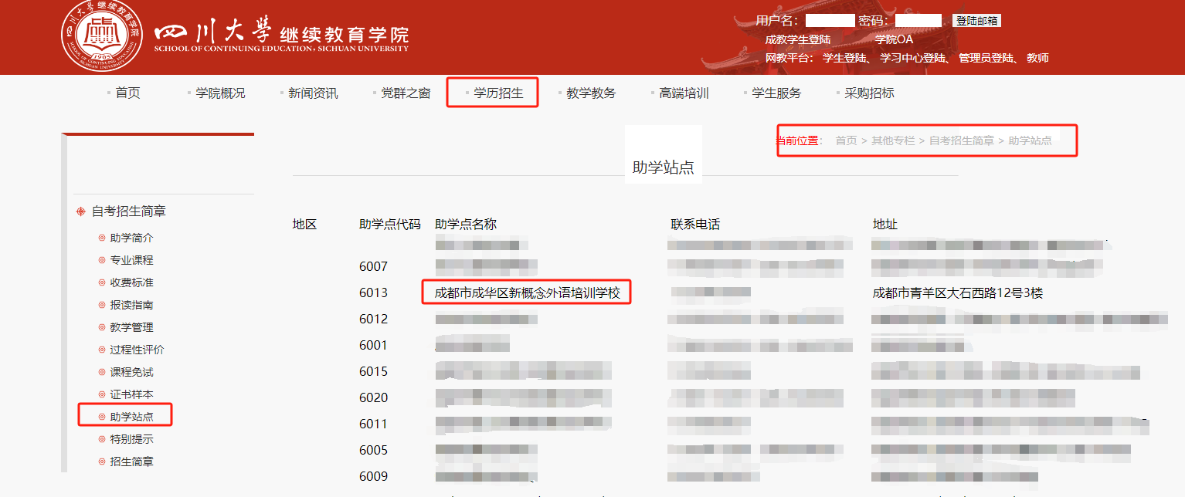1185x497 pixels.
Task: Select 助学站点 in the sidebar
Action: pos(131,417)
